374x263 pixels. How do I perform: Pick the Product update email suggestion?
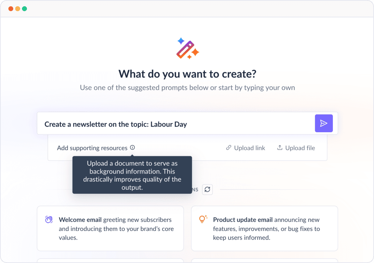point(264,229)
